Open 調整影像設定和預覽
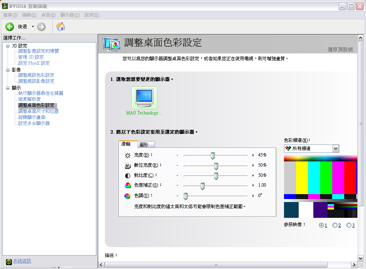 pyautogui.click(x=38, y=51)
